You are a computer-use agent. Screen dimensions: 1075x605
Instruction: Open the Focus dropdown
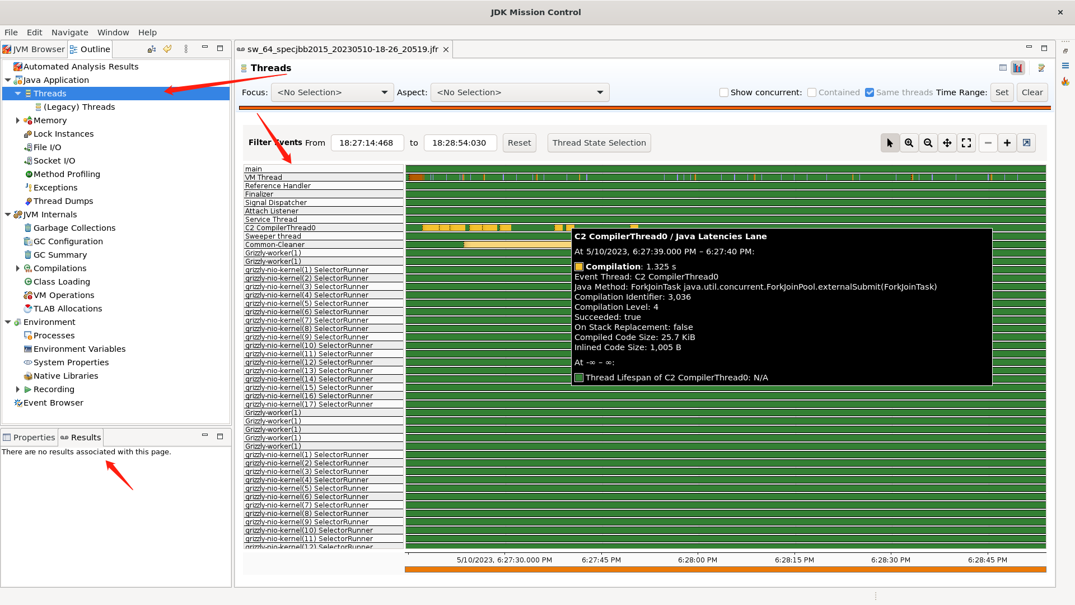(x=332, y=92)
